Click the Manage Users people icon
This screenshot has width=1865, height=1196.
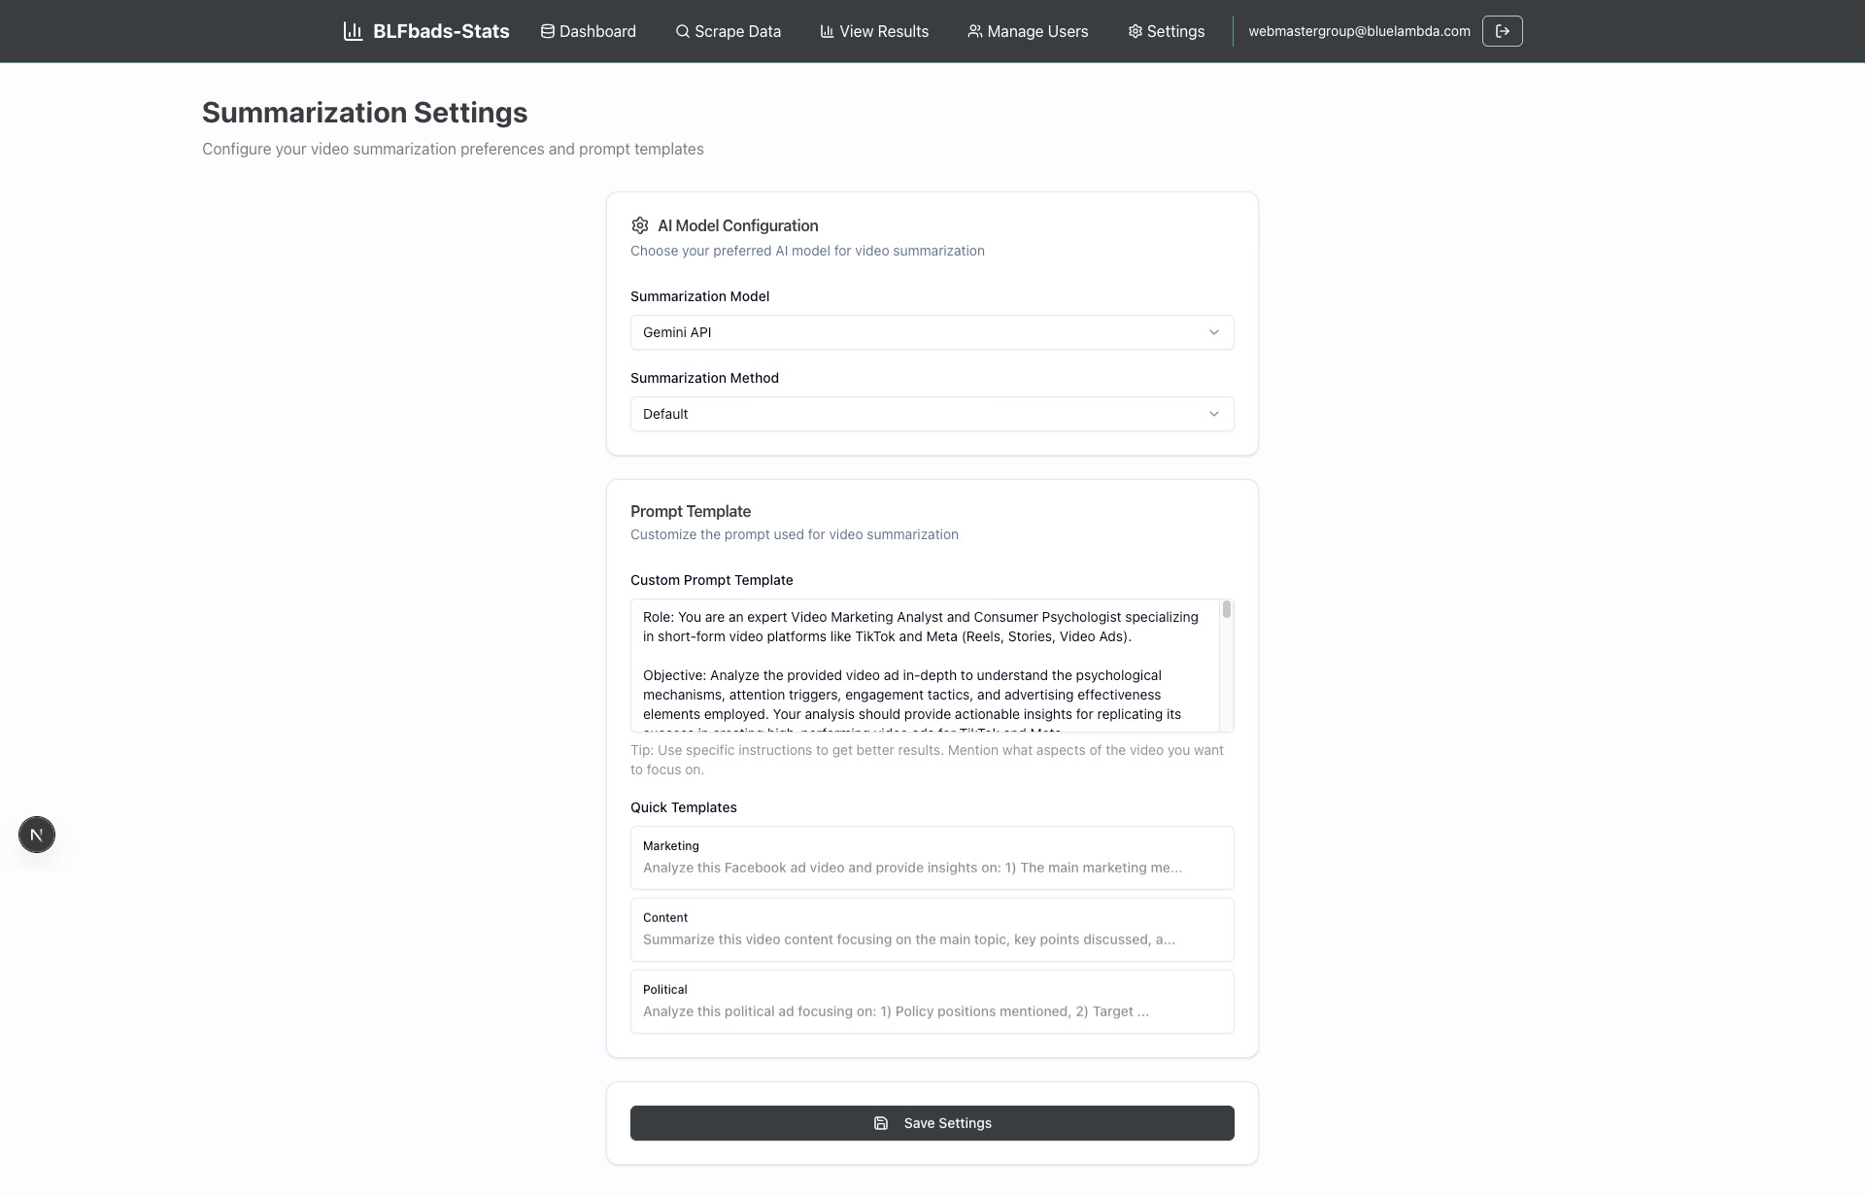974,31
